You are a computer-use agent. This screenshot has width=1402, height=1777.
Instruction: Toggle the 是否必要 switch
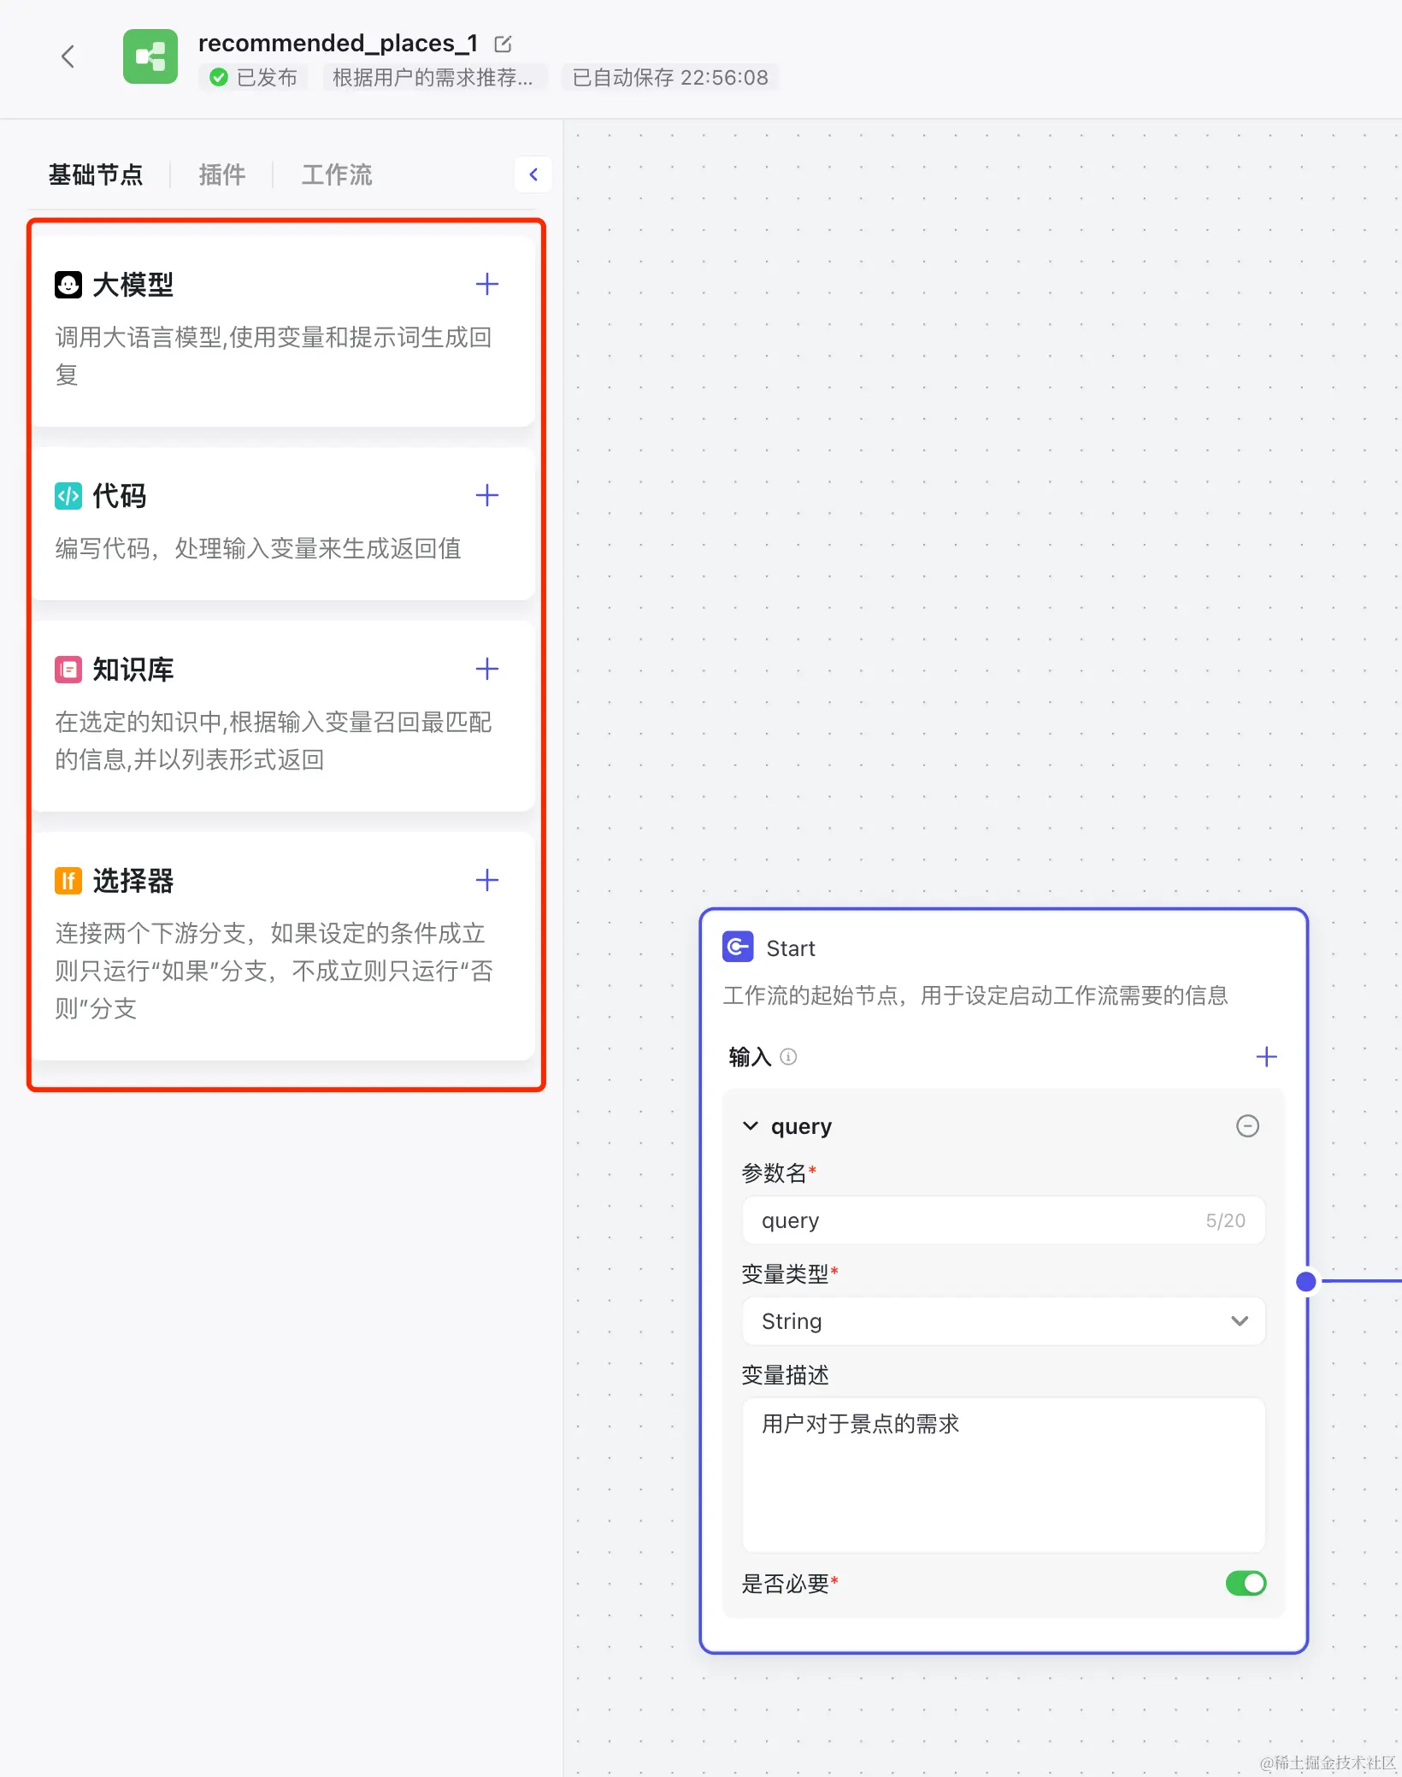click(1246, 1583)
